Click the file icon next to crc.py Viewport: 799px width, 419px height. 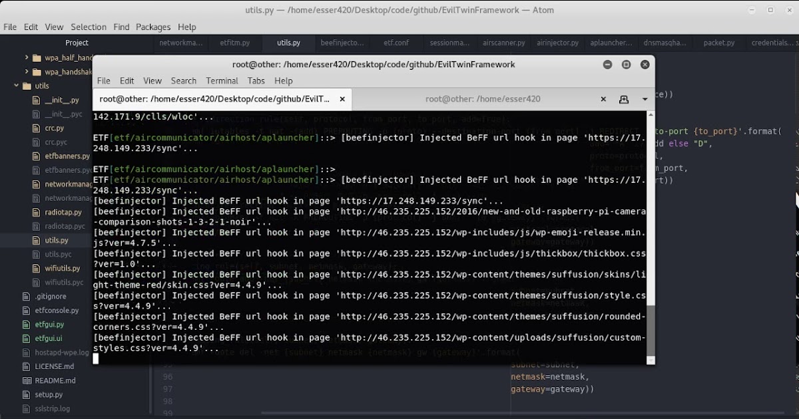point(35,128)
